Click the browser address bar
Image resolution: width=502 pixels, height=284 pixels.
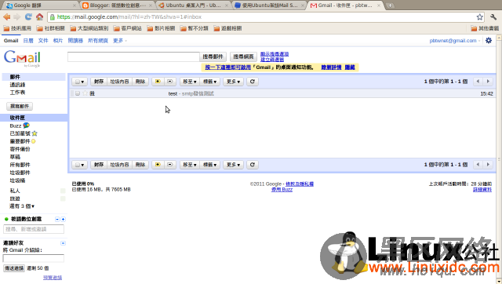266,17
